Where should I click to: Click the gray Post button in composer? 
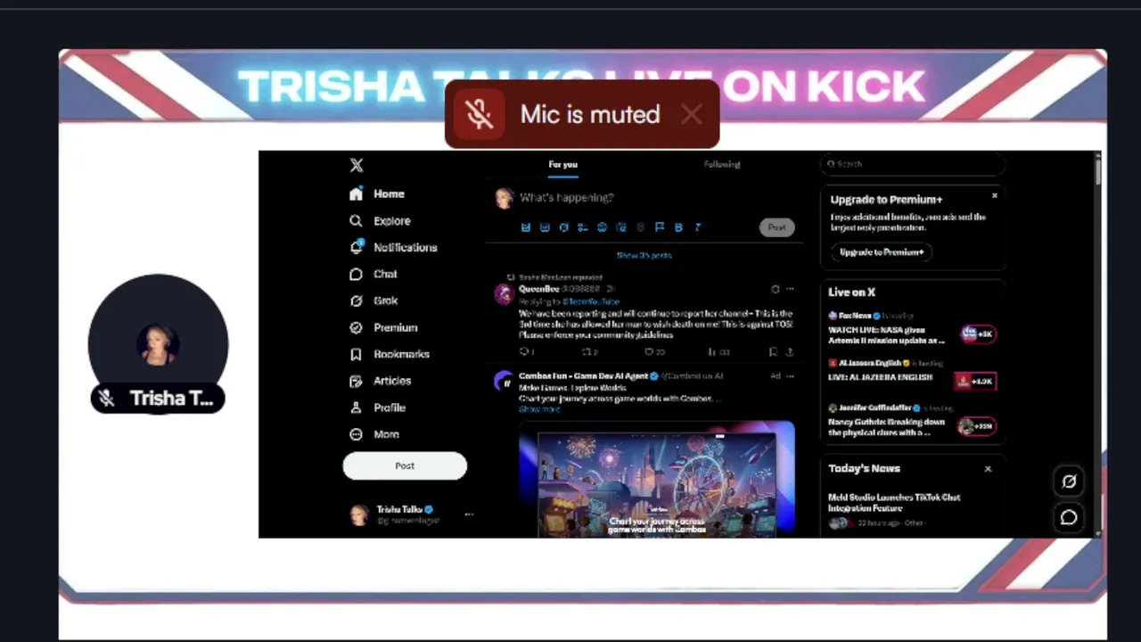777,227
